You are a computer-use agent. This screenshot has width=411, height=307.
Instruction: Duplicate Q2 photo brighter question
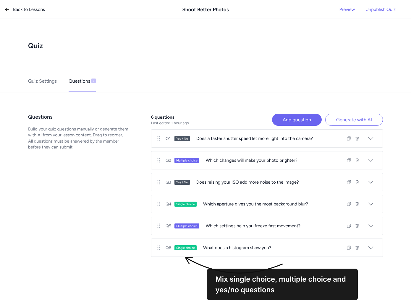349,160
